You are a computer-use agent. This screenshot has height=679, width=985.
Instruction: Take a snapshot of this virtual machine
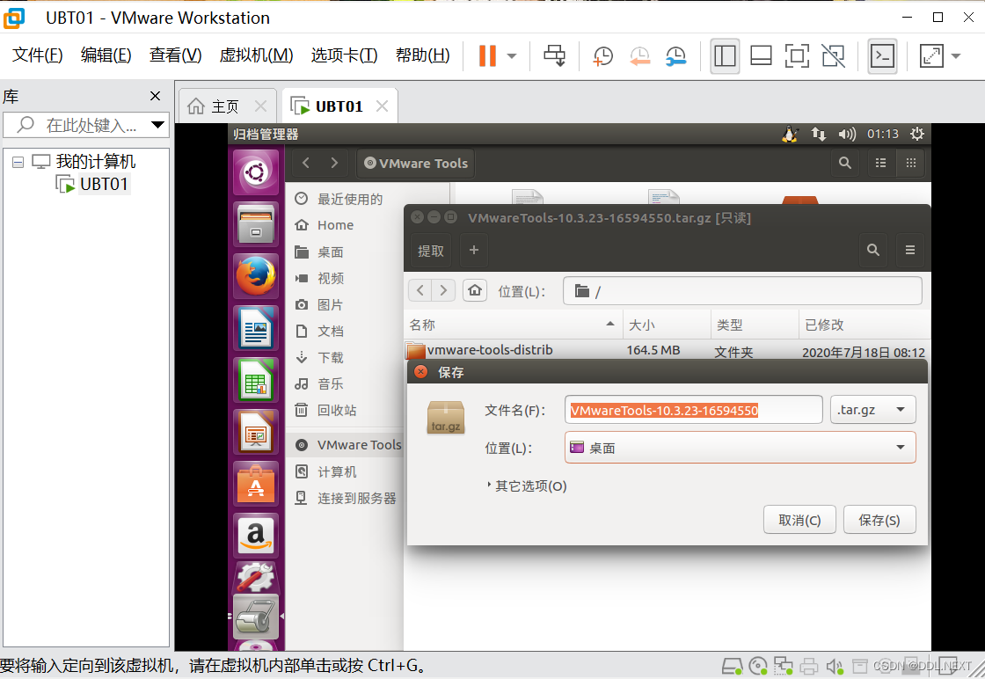pos(602,56)
